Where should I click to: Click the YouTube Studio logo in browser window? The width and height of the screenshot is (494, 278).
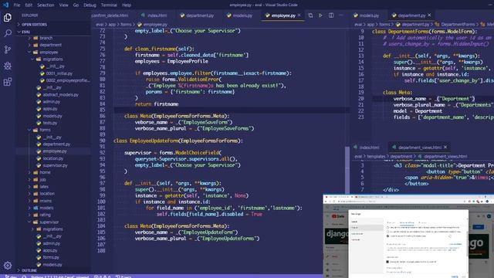(338, 216)
